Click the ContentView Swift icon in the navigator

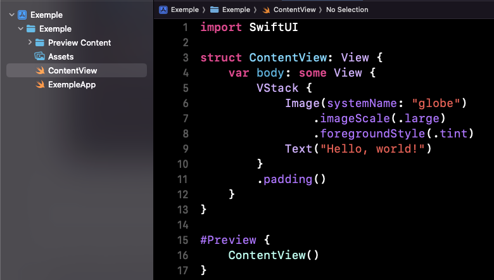tap(40, 70)
